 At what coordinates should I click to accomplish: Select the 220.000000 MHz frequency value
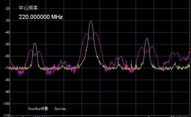[x=41, y=17]
